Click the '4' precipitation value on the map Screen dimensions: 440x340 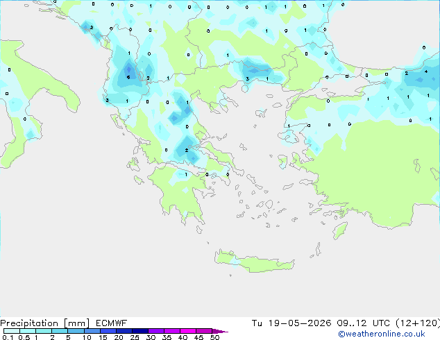426,71
